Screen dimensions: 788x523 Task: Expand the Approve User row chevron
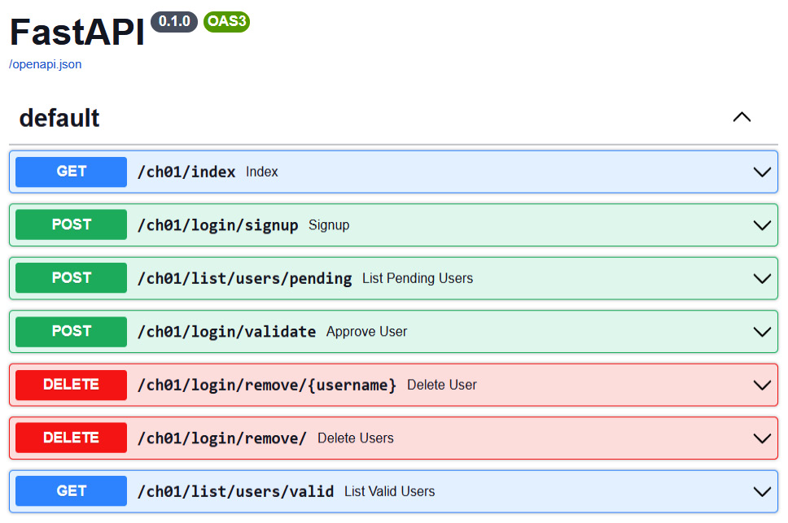pyautogui.click(x=762, y=332)
